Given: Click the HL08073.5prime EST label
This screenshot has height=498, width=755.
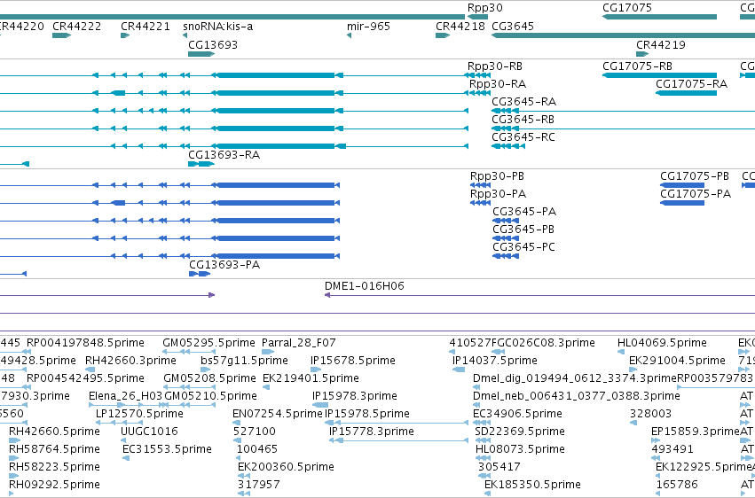Looking at the screenshot, I should (x=520, y=449).
